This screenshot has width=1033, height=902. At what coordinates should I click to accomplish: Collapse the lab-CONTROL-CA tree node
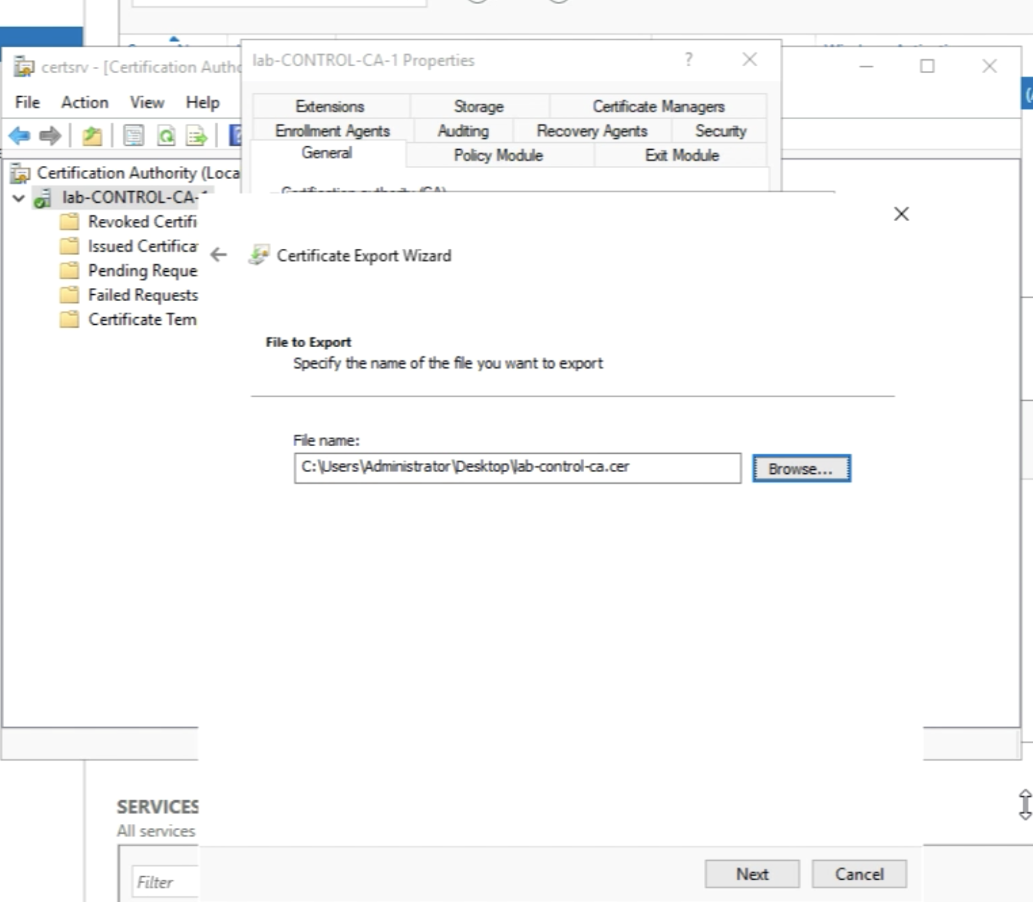point(19,198)
